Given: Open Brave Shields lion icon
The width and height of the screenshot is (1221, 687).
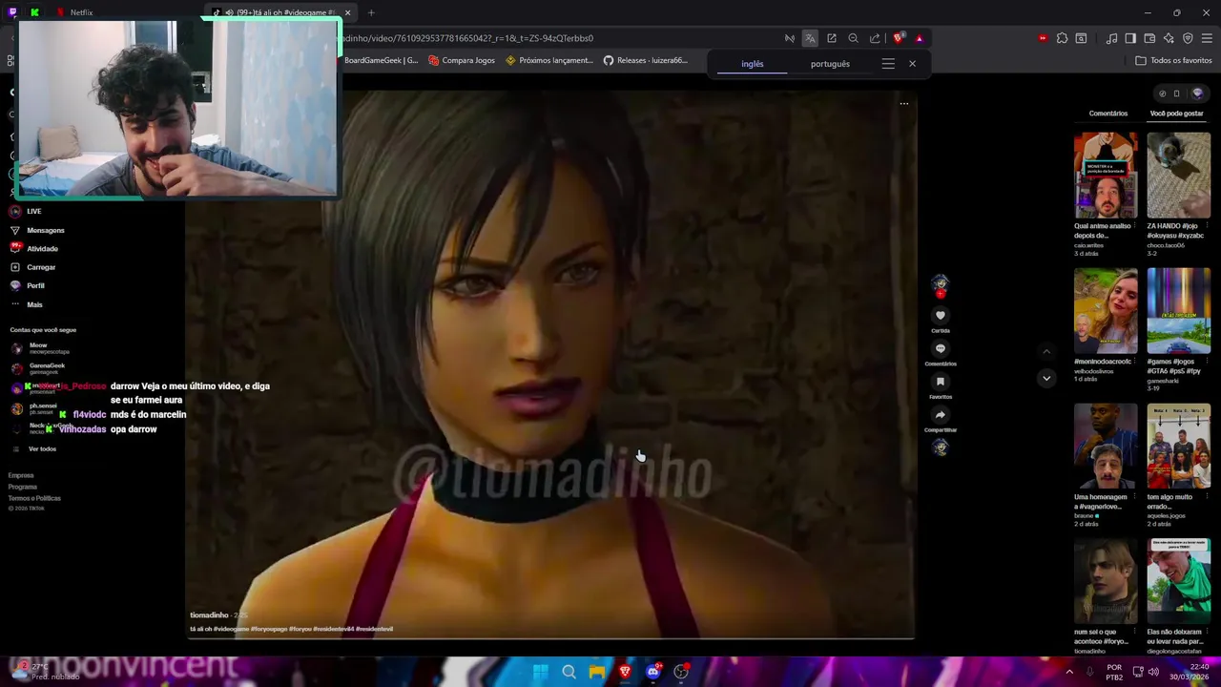Looking at the screenshot, I should (x=898, y=38).
